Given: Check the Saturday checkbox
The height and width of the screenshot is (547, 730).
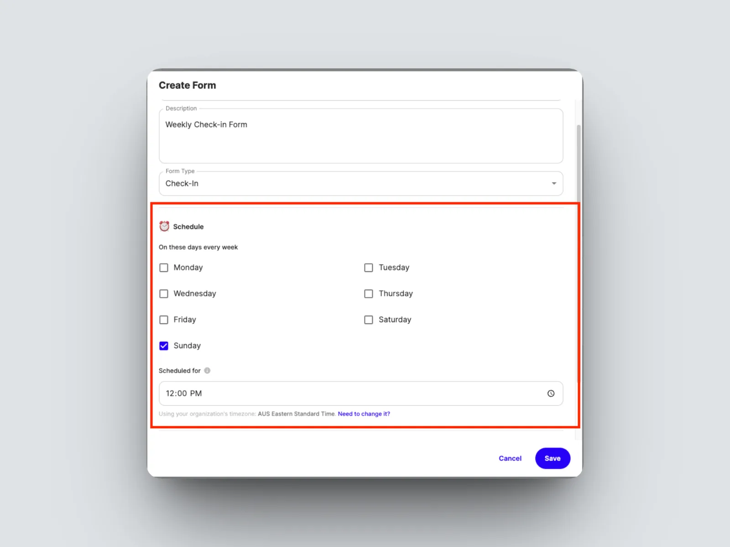Looking at the screenshot, I should coord(369,320).
